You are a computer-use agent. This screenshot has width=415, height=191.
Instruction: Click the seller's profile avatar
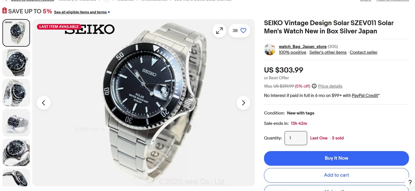[270, 49]
